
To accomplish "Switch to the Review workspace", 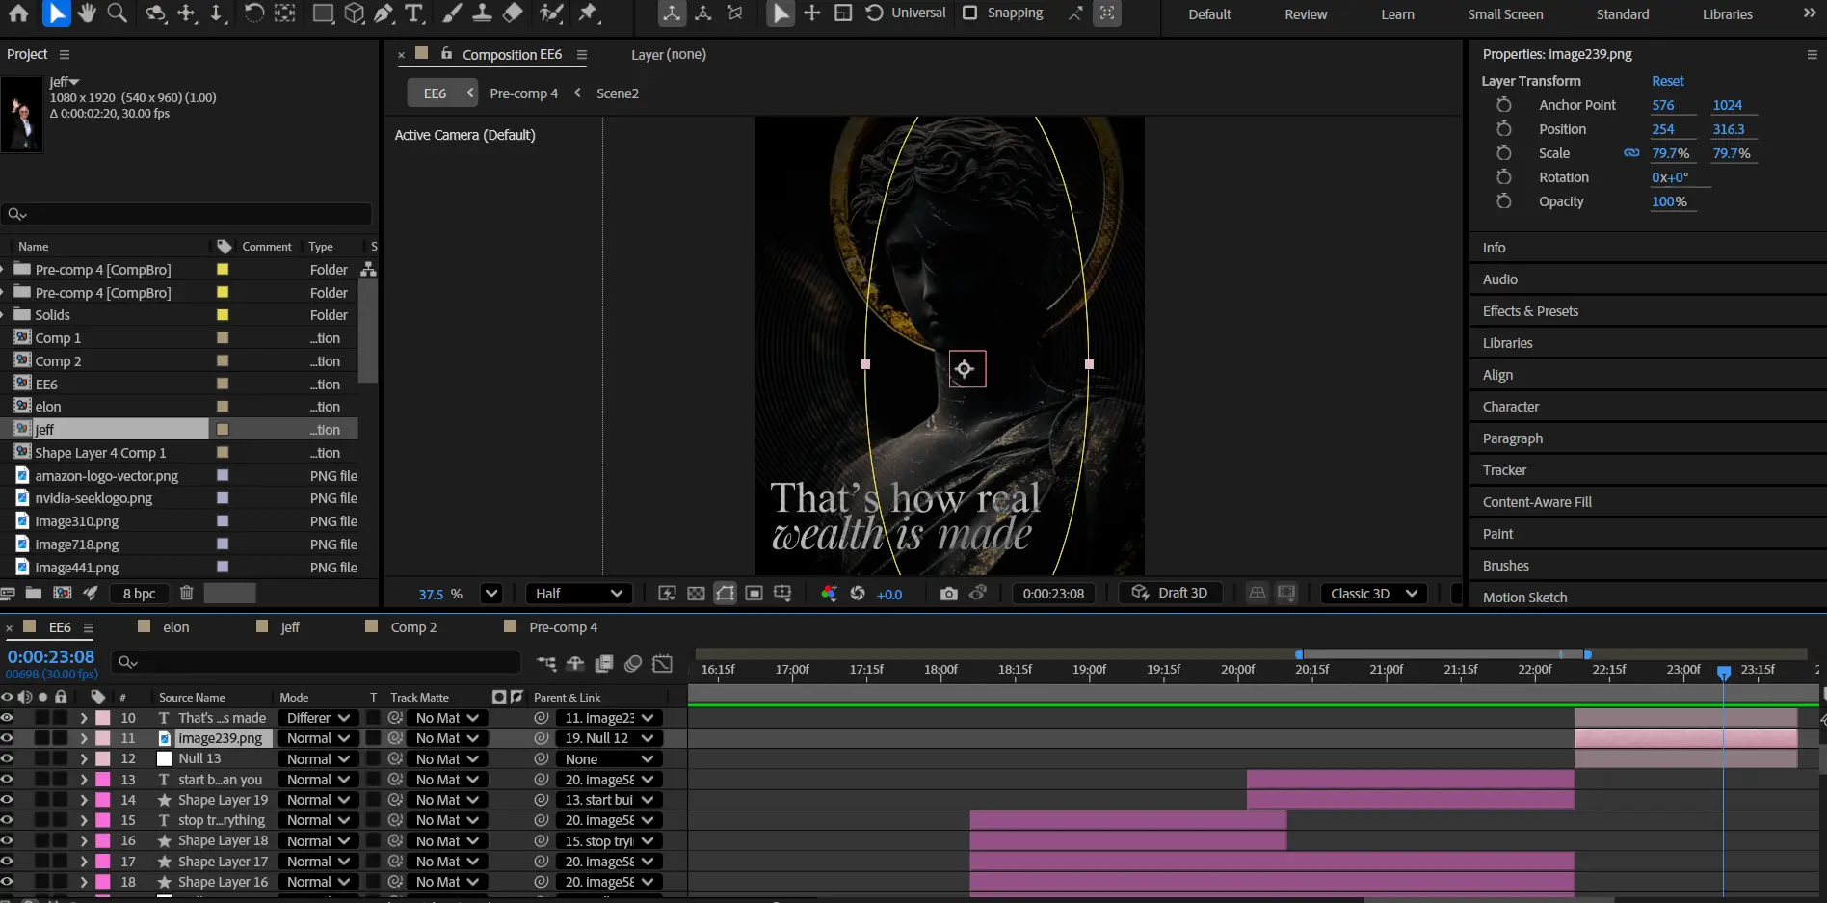I will [x=1305, y=14].
